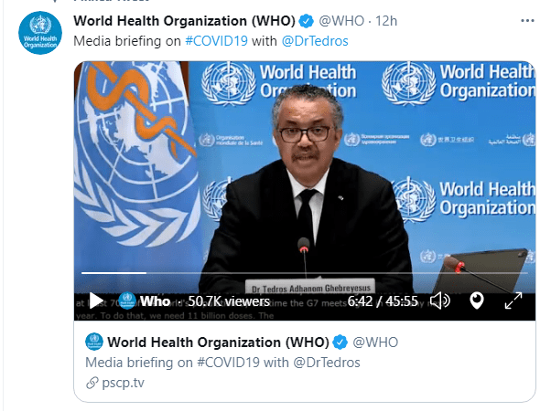This screenshot has height=411, width=551.
Task: Click the small WHO avatar in card
Action: click(x=94, y=342)
